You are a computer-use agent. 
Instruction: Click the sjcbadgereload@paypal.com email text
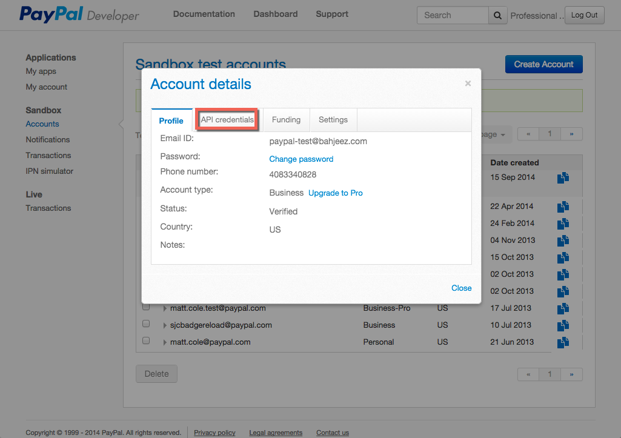point(221,325)
